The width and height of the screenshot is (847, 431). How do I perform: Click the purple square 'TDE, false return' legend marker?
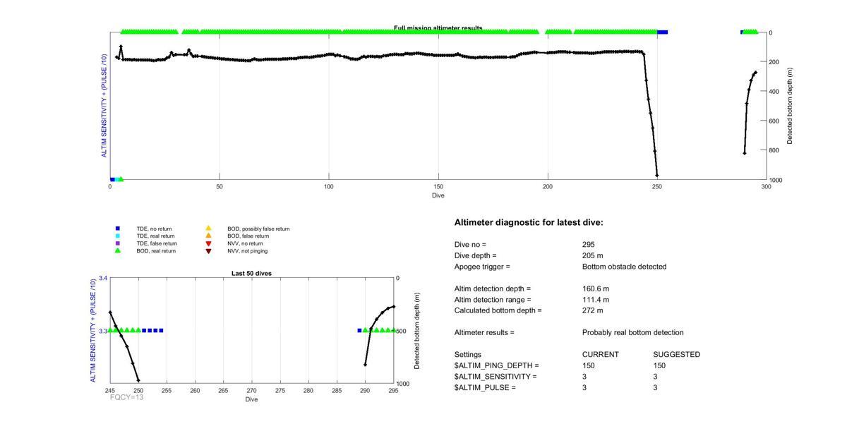pyautogui.click(x=118, y=243)
